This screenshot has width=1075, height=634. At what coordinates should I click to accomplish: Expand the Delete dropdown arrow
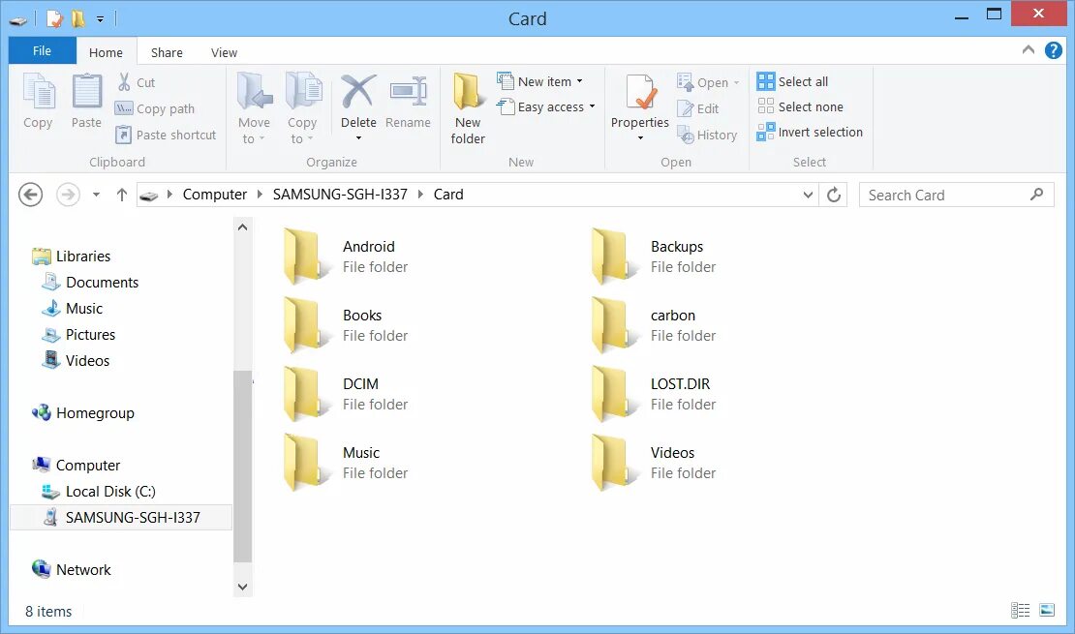point(358,138)
